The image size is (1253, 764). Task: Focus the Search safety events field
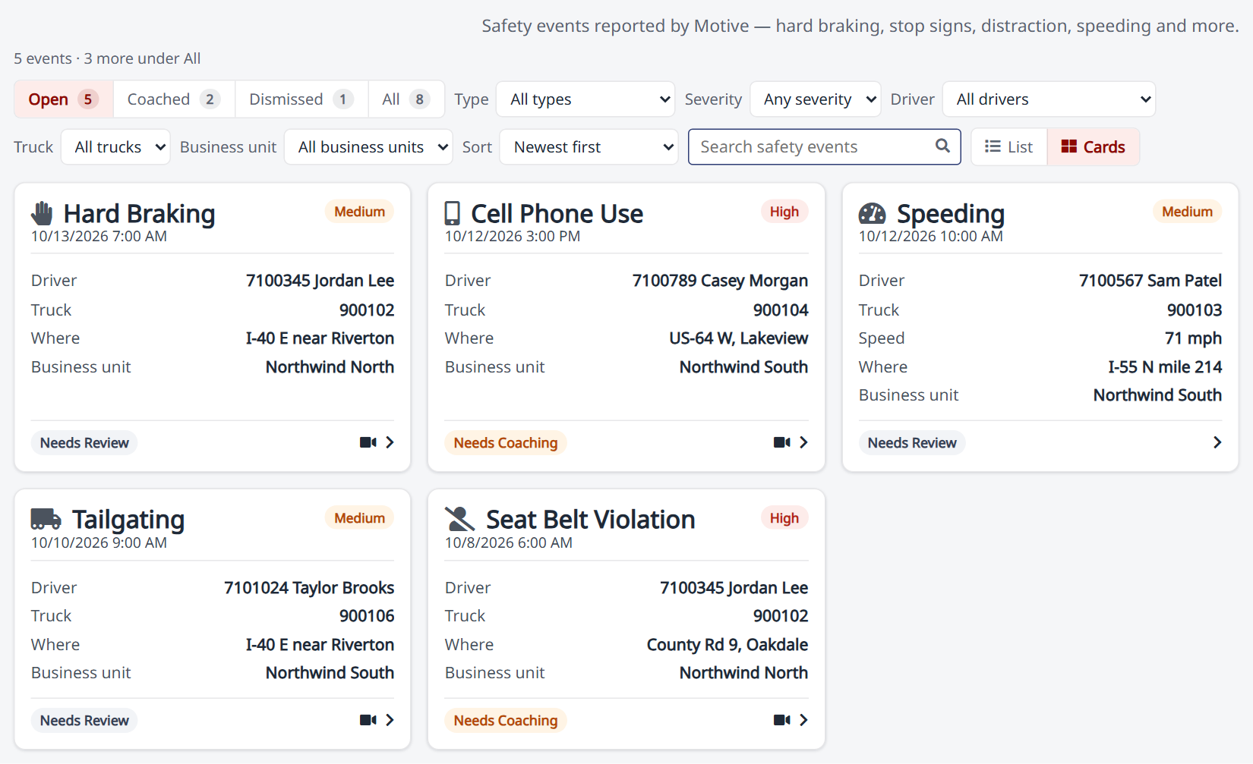point(825,147)
